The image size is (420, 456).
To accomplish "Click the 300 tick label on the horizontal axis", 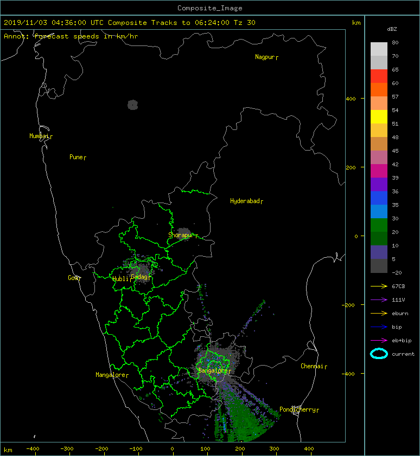I will [x=274, y=449].
